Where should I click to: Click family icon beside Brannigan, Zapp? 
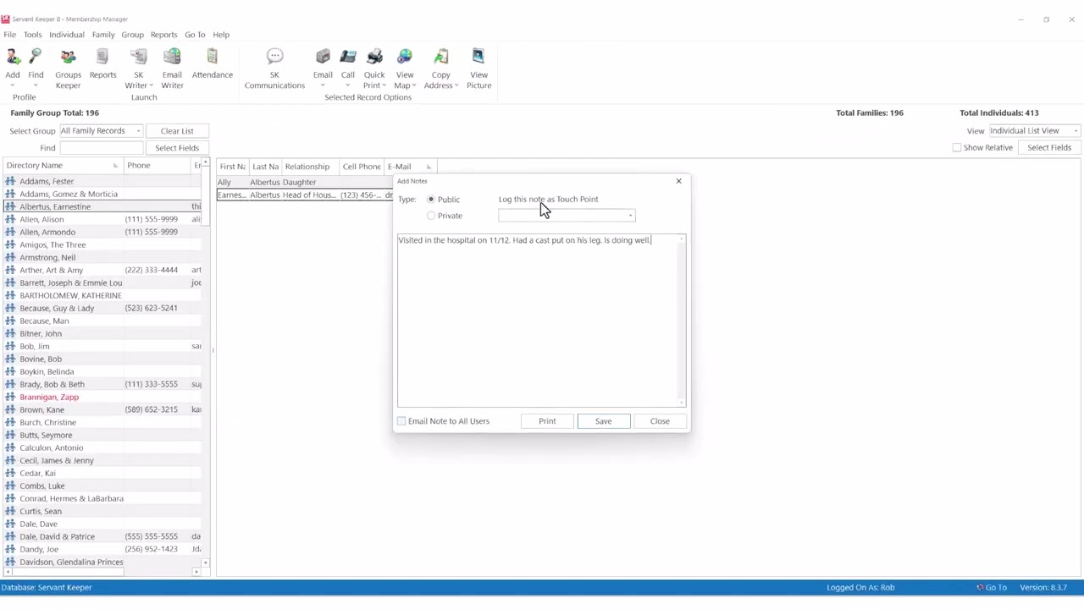pos(10,397)
